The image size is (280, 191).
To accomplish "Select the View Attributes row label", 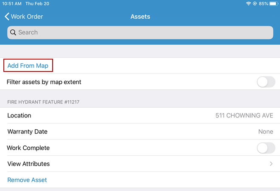I will tap(28, 164).
